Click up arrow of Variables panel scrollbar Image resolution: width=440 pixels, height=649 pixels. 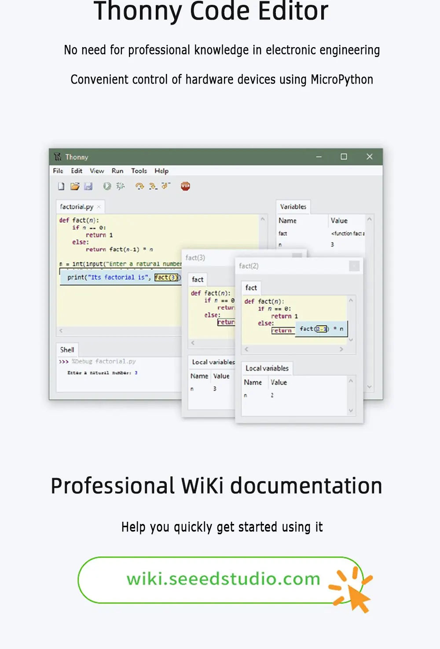(x=370, y=219)
